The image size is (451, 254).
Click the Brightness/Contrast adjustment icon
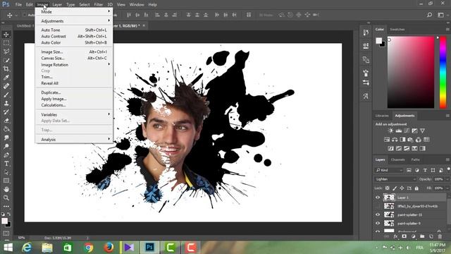coord(390,131)
